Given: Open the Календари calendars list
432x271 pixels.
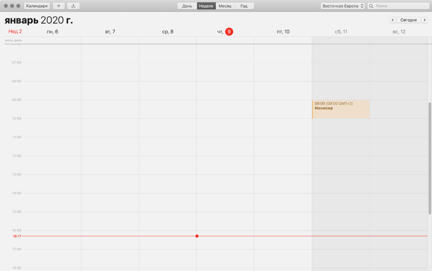Looking at the screenshot, I should pyautogui.click(x=37, y=6).
